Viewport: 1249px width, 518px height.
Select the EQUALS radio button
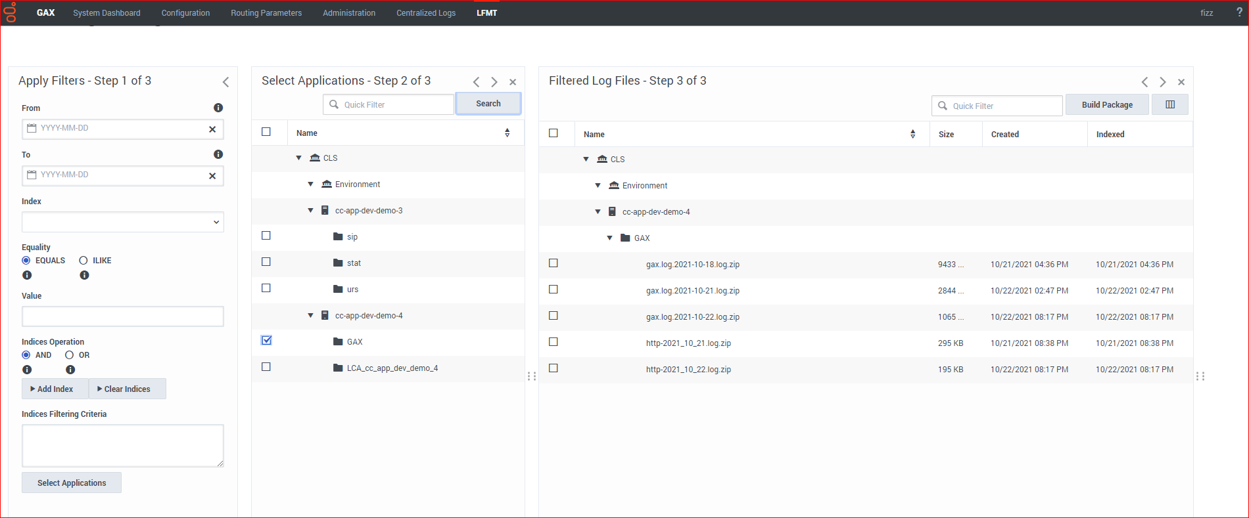point(26,261)
